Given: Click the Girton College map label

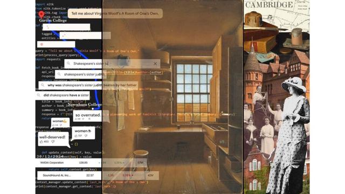Looking at the screenshot, I should point(53,20).
